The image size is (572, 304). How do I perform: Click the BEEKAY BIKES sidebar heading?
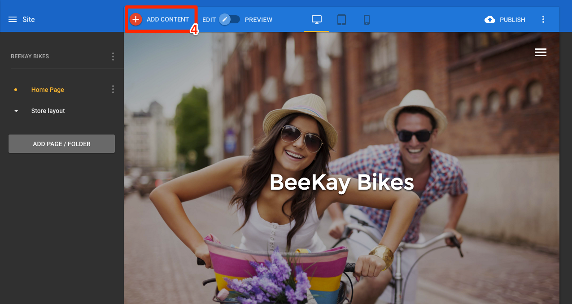30,56
